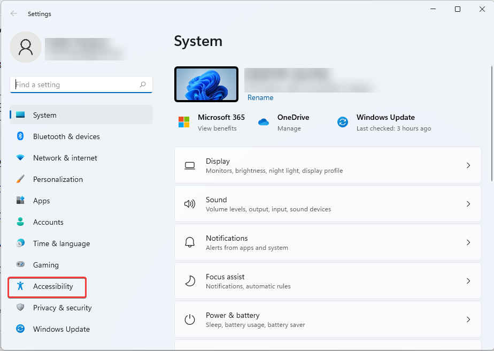Open the Accessibility icon in sidebar
Viewport: 494px width, 351px height.
pyautogui.click(x=20, y=286)
